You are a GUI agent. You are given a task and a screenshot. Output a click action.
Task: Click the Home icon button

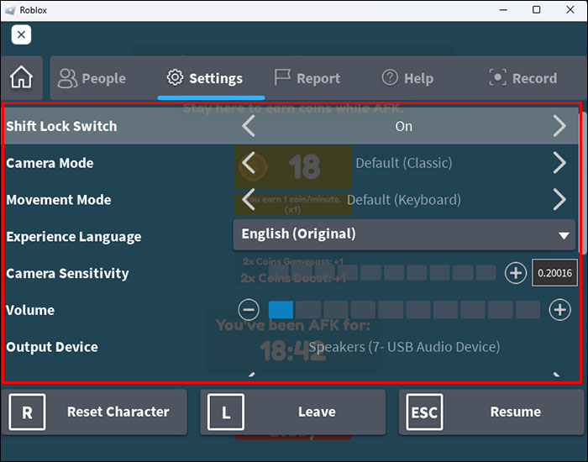click(21, 77)
